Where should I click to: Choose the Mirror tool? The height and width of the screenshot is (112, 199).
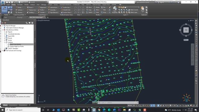(97, 10)
